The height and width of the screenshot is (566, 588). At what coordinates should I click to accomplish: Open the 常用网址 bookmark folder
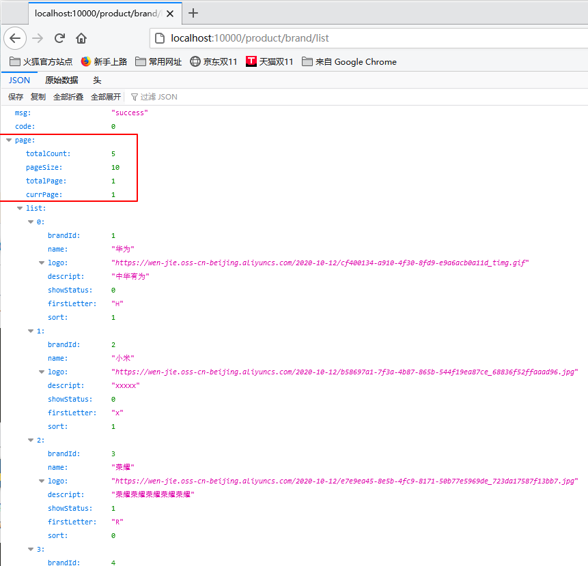click(158, 62)
